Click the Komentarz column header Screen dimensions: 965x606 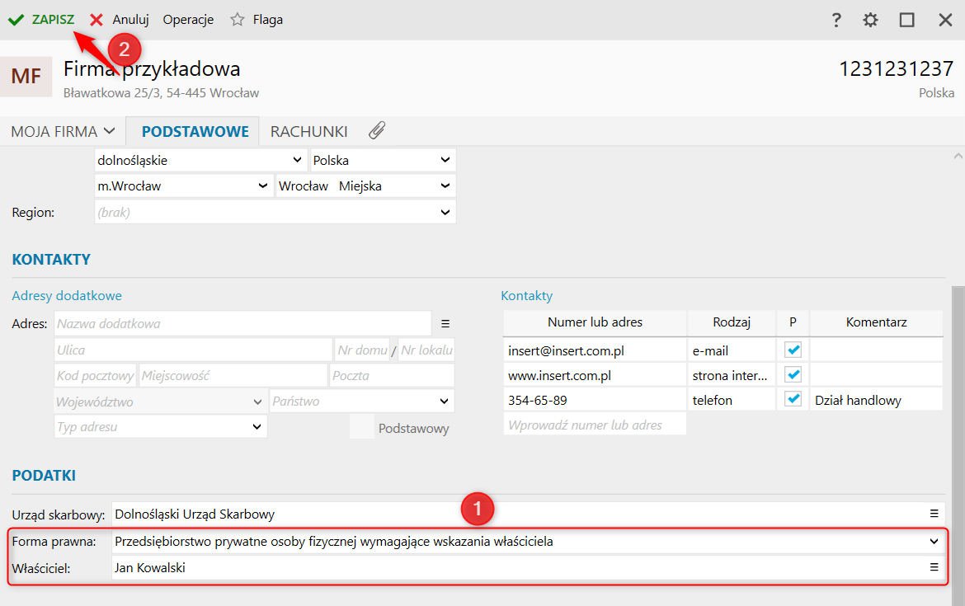877,322
